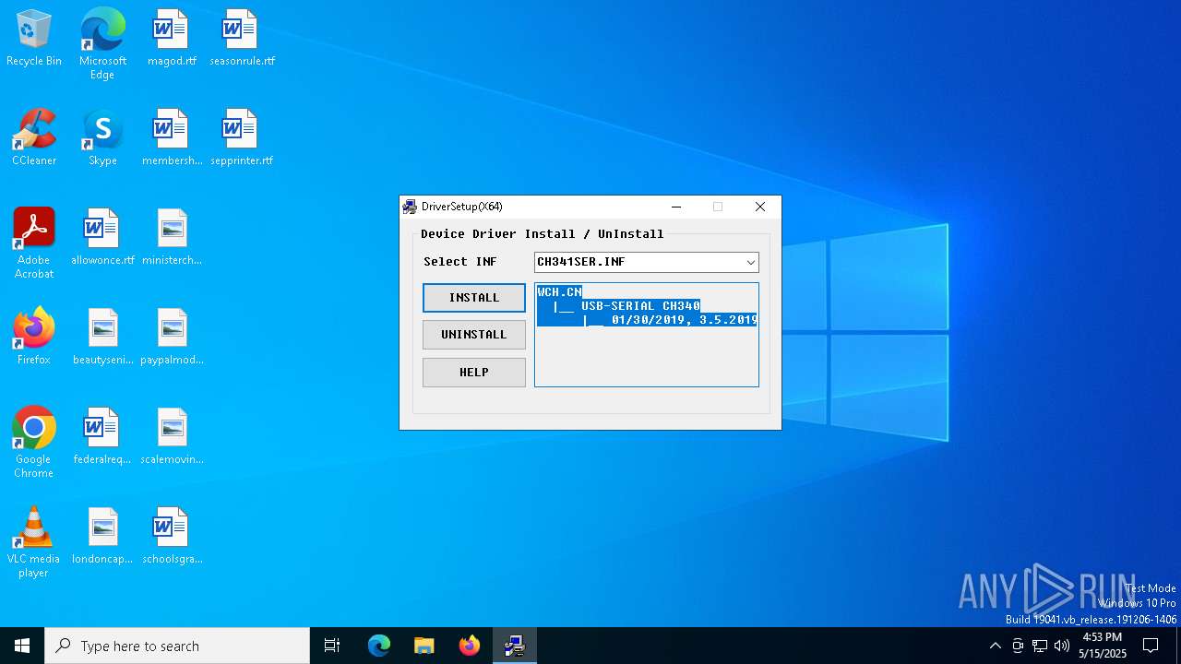The image size is (1181, 664).
Task: Select the CCleaner desktop shortcut
Action: [34, 138]
